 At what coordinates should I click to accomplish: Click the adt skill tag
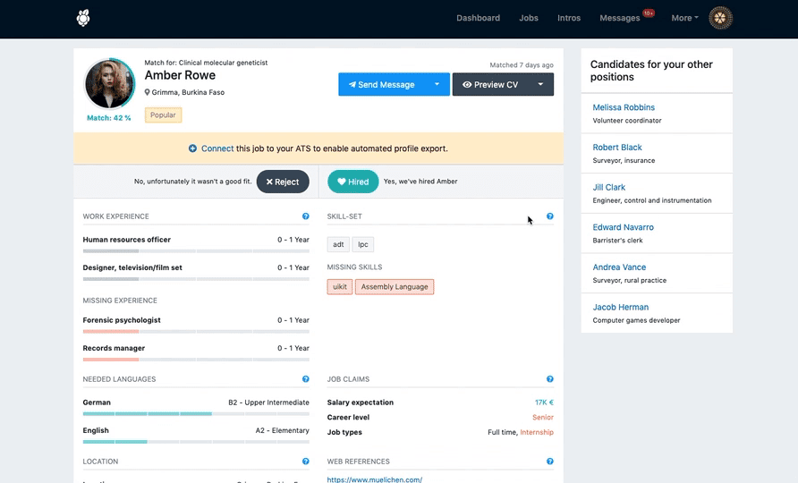338,244
